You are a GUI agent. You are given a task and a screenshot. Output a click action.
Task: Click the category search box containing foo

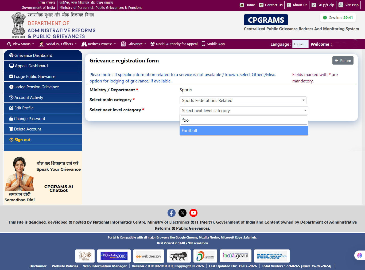tap(244, 120)
